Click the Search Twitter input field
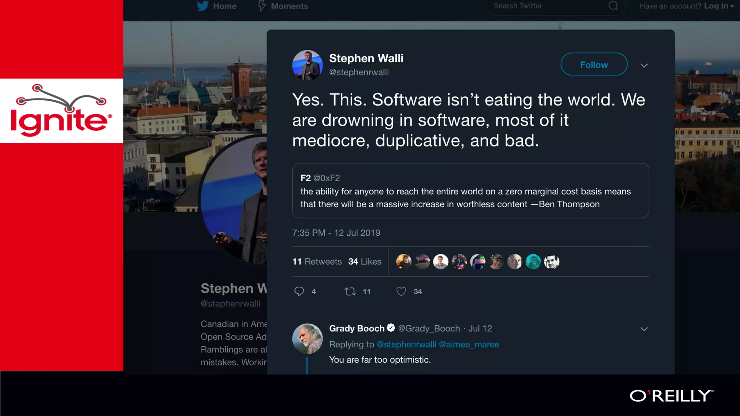 tap(555, 6)
